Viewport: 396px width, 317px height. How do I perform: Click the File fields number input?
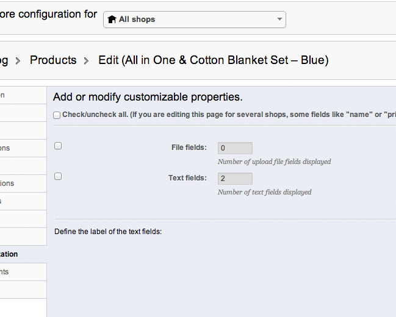[235, 148]
